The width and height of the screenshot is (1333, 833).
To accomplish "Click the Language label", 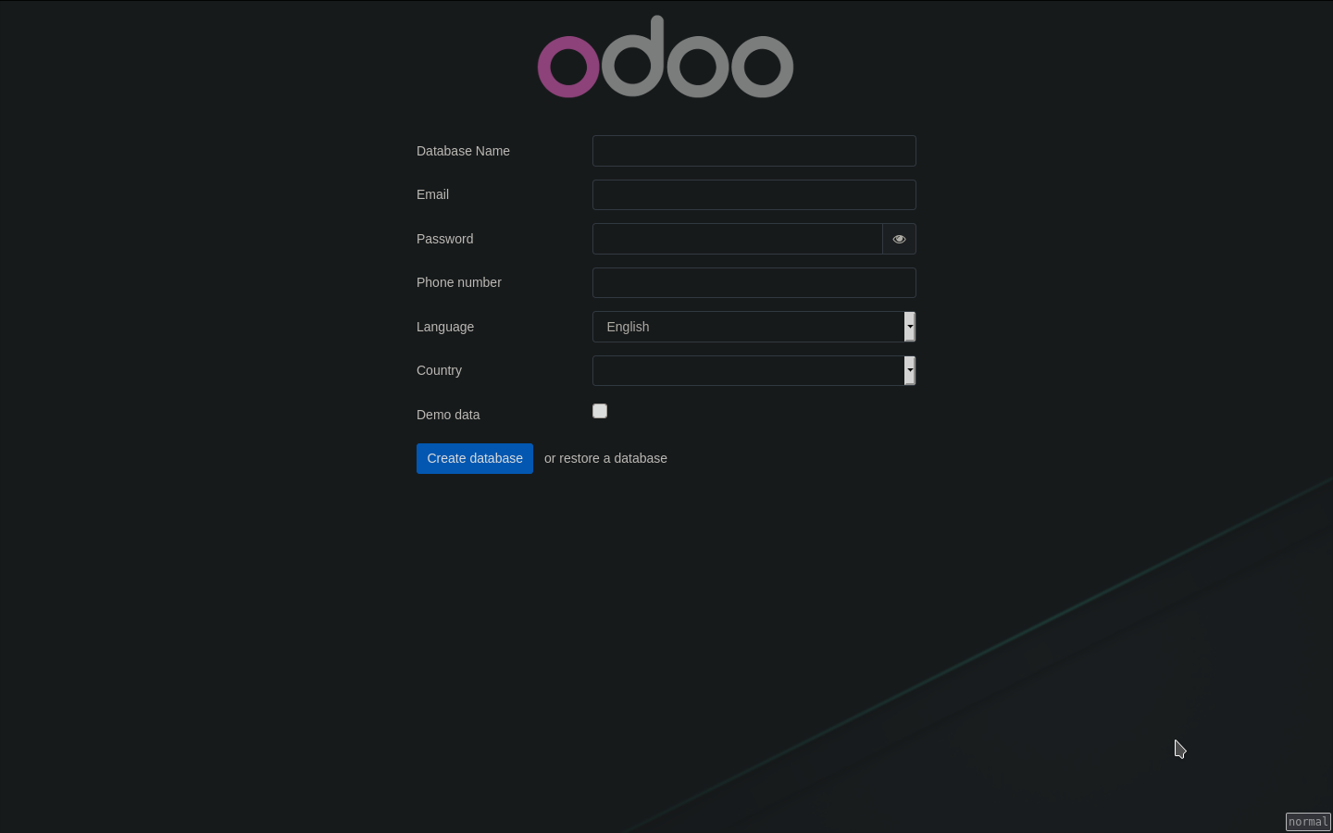I will point(445,327).
